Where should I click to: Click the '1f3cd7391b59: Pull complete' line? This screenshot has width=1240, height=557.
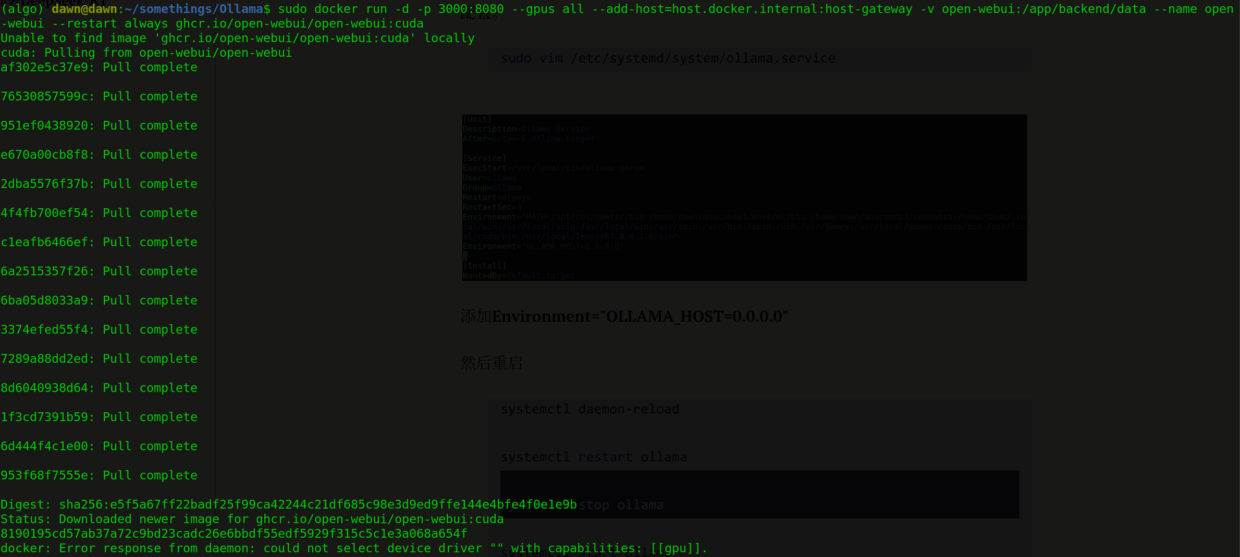(x=99, y=417)
